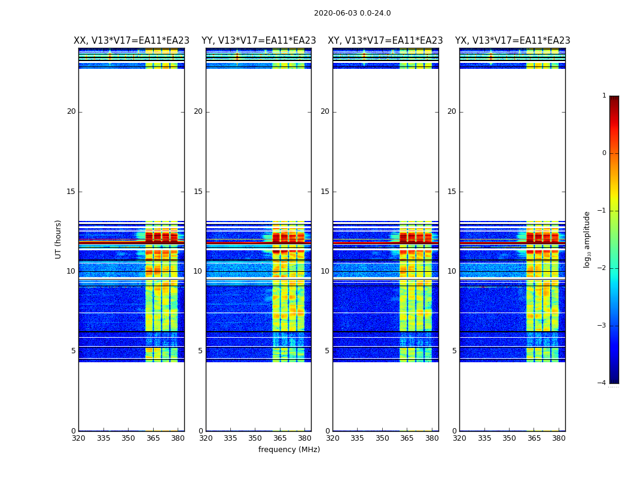
Task: Select the XX panel title text
Action: 131,41
